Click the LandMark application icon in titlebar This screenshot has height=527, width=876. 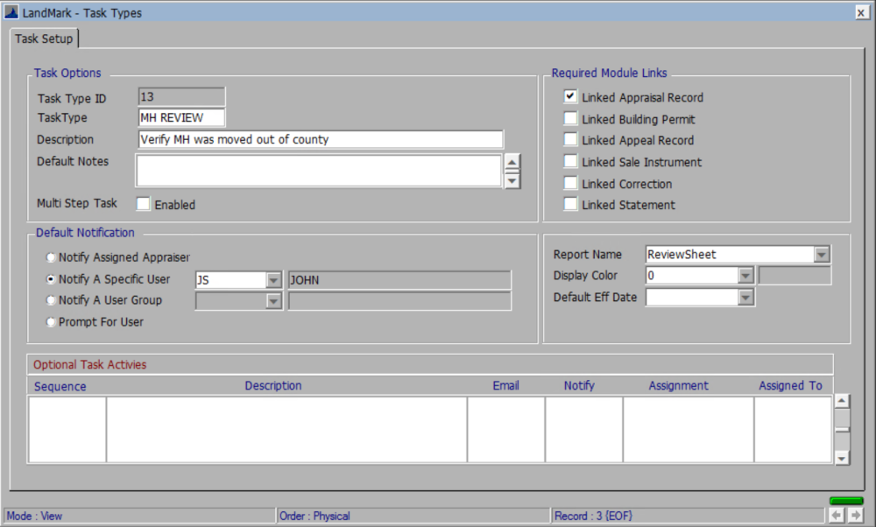pyautogui.click(x=11, y=12)
